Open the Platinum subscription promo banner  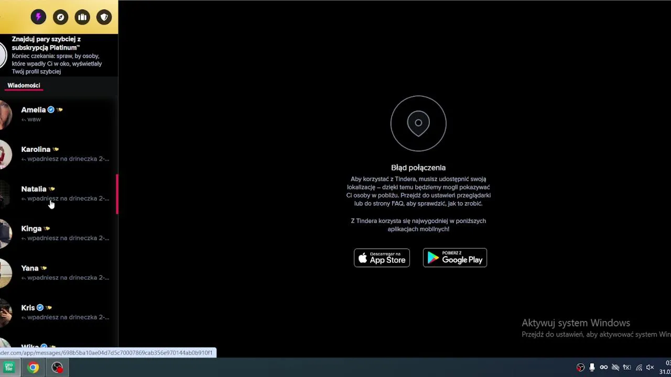[x=59, y=55]
